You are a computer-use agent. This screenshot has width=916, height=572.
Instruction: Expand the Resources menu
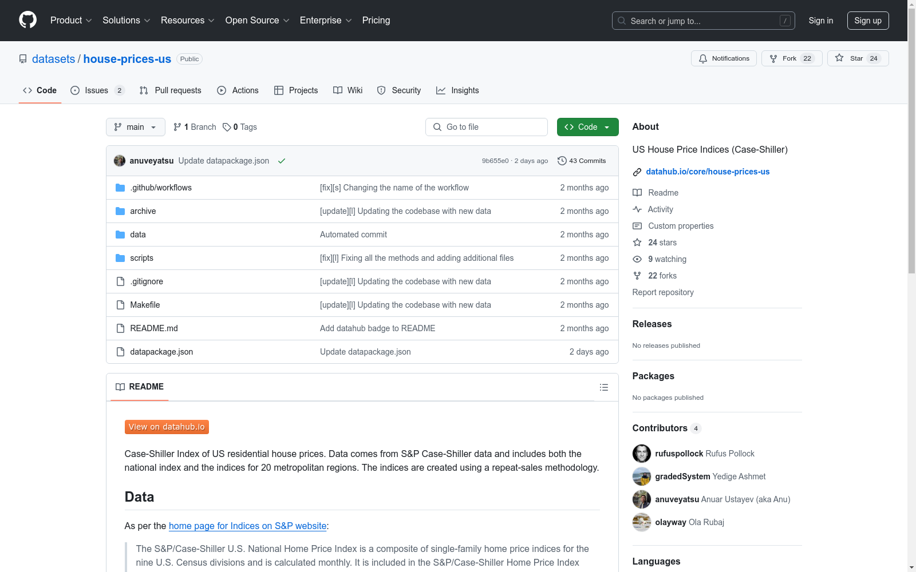(x=188, y=20)
